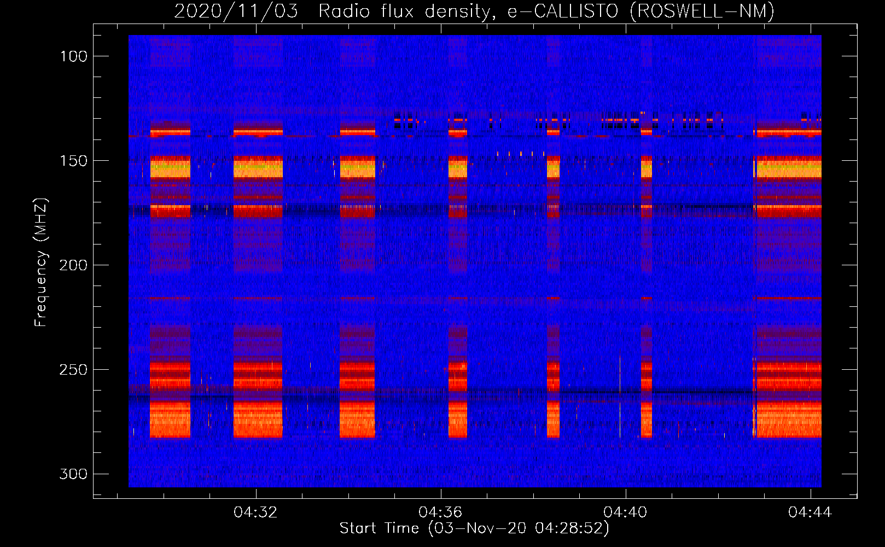Click the date "2020/11/03" in the title
885x547 pixels.
coord(236,11)
